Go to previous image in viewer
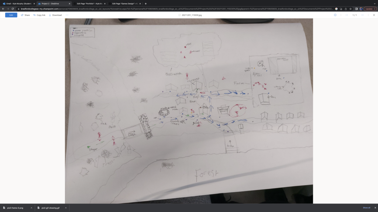 tap(347, 15)
